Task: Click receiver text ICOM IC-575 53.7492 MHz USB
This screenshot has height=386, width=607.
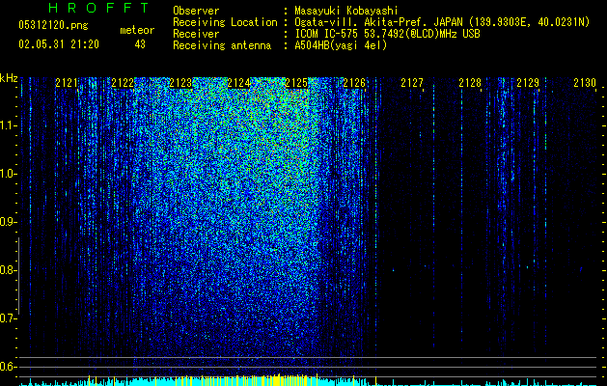Action: pos(387,34)
